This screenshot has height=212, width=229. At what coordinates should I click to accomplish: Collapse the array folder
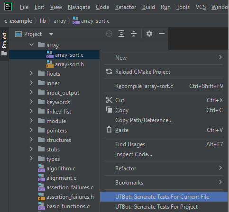(x=32, y=45)
